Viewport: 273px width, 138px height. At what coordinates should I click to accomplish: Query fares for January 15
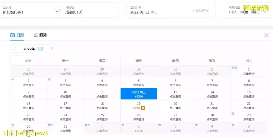coord(249,94)
